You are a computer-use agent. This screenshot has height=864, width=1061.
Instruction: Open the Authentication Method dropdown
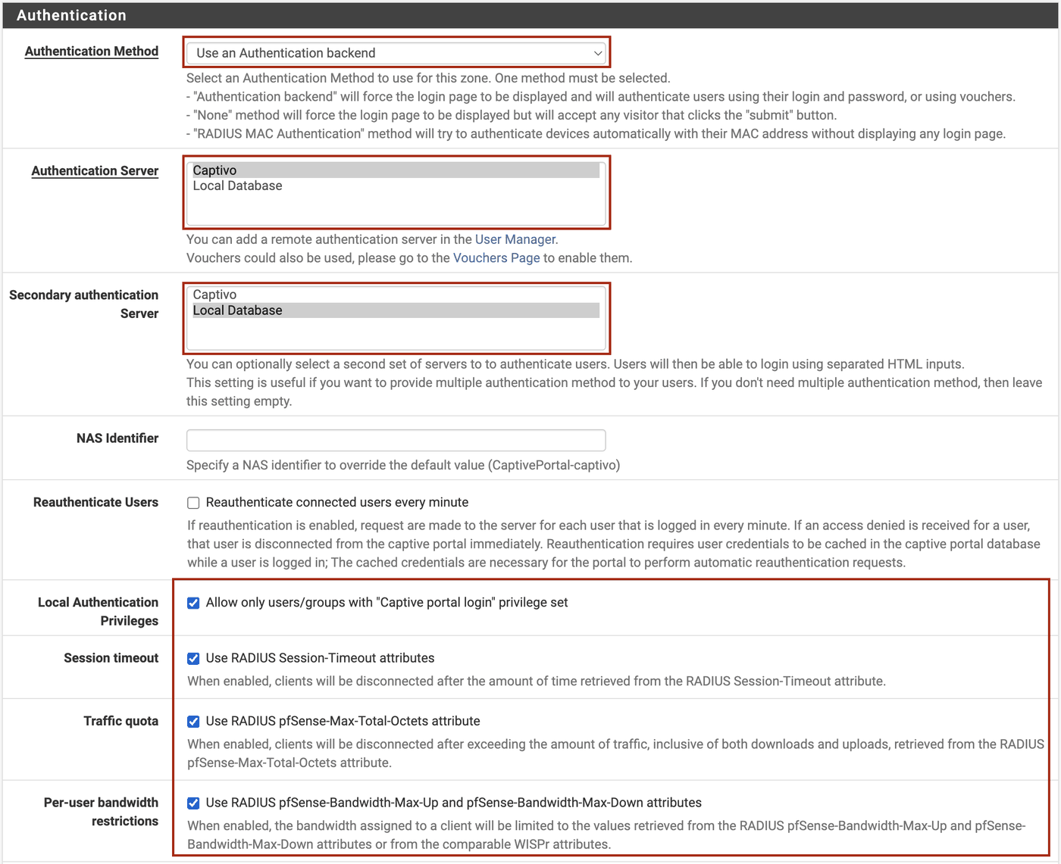(396, 53)
